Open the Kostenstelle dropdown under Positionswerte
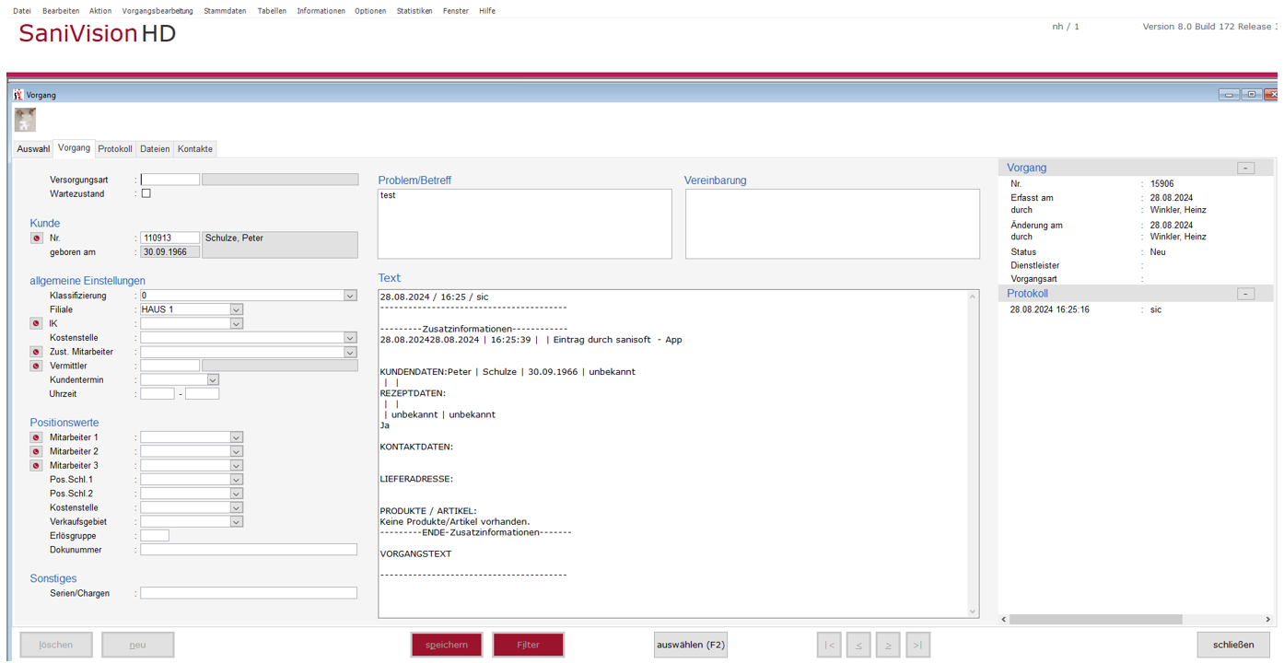 pyautogui.click(x=237, y=508)
